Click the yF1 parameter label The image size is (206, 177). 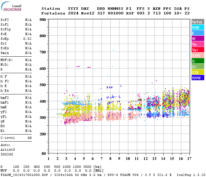[4, 117]
